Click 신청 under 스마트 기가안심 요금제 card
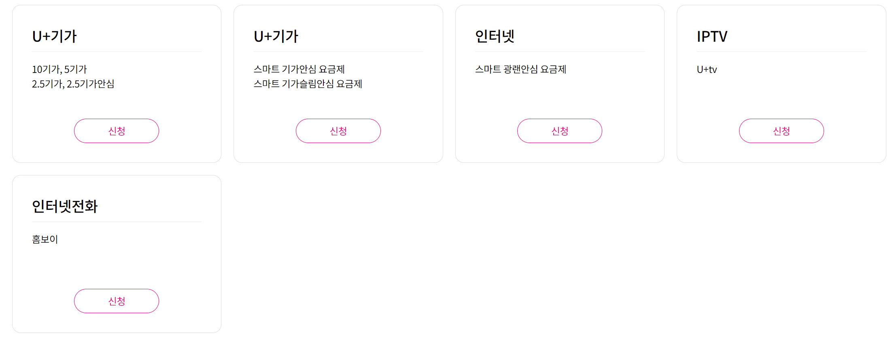The width and height of the screenshot is (888, 350). [x=338, y=131]
